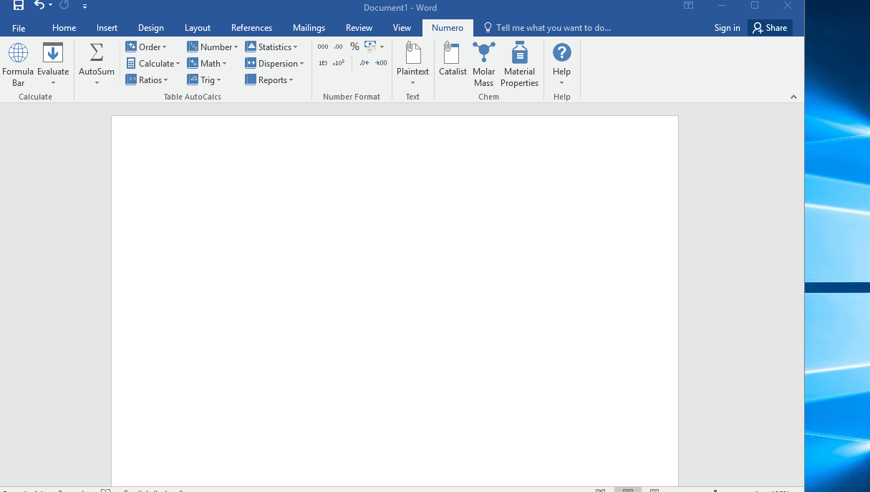Click the AutoSum sigma icon
The width and height of the screenshot is (870, 492).
click(97, 53)
